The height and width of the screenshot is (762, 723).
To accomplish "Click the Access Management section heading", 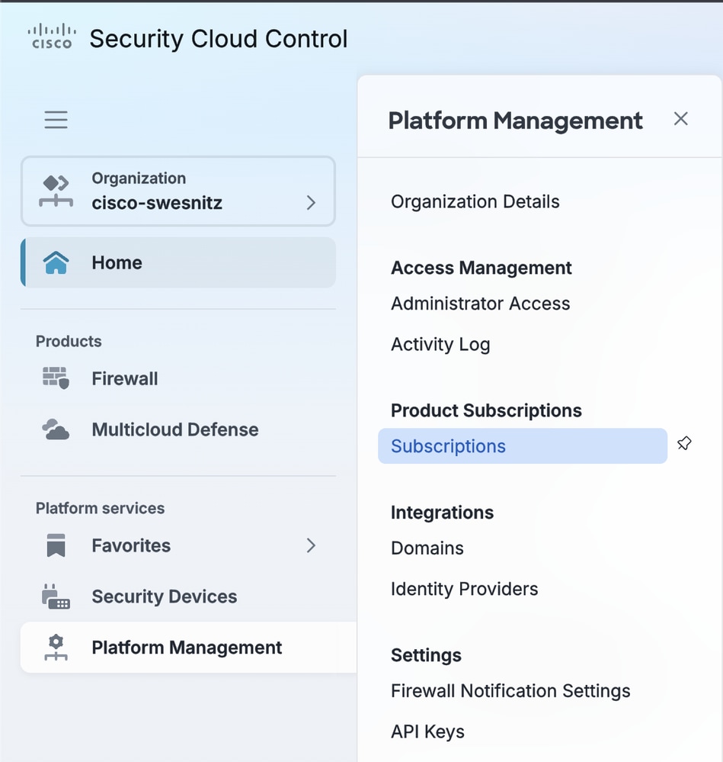I will click(481, 268).
